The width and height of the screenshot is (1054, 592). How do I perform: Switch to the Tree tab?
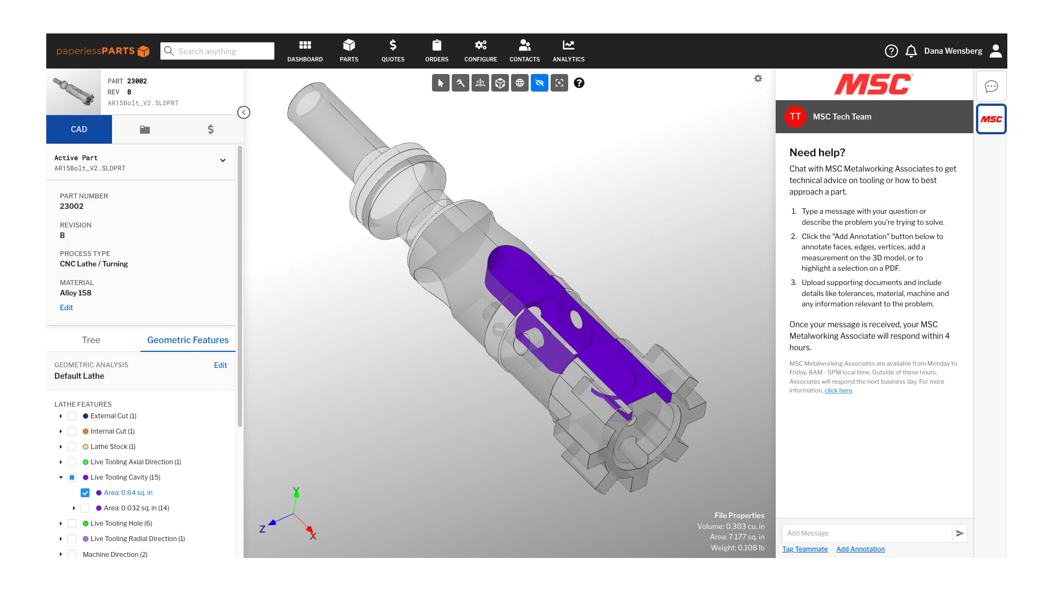(91, 340)
